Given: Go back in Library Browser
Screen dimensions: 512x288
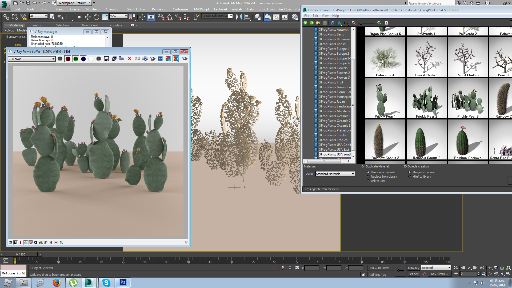Looking at the screenshot, I should coord(306,23).
